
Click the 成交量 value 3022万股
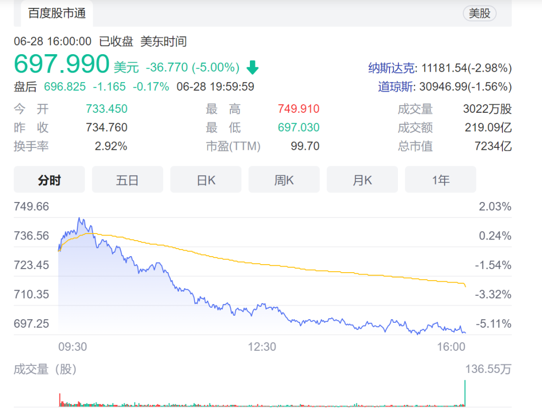pyautogui.click(x=487, y=109)
